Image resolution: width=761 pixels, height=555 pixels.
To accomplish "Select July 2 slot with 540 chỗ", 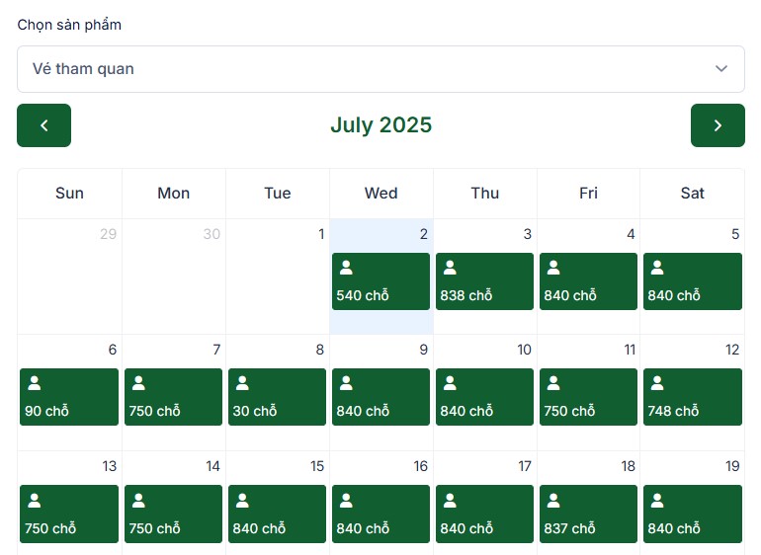I will (380, 281).
